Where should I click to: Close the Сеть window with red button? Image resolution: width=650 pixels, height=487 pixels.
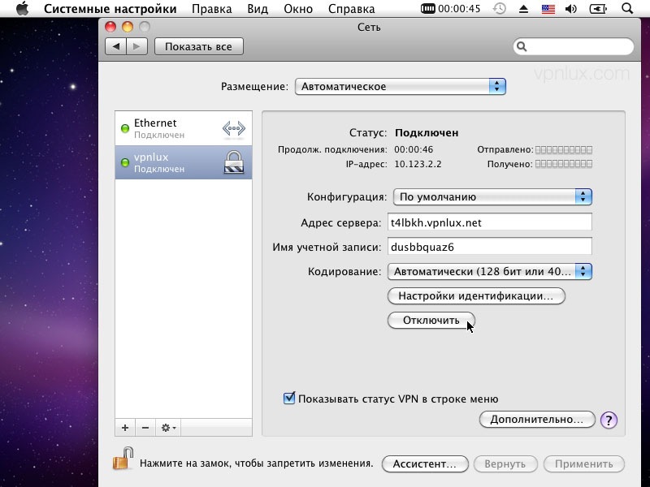coord(110,27)
